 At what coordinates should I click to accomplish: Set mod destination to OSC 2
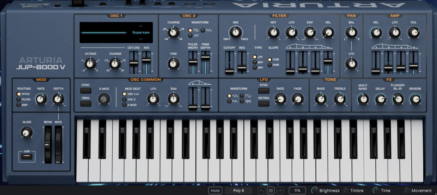124,99
